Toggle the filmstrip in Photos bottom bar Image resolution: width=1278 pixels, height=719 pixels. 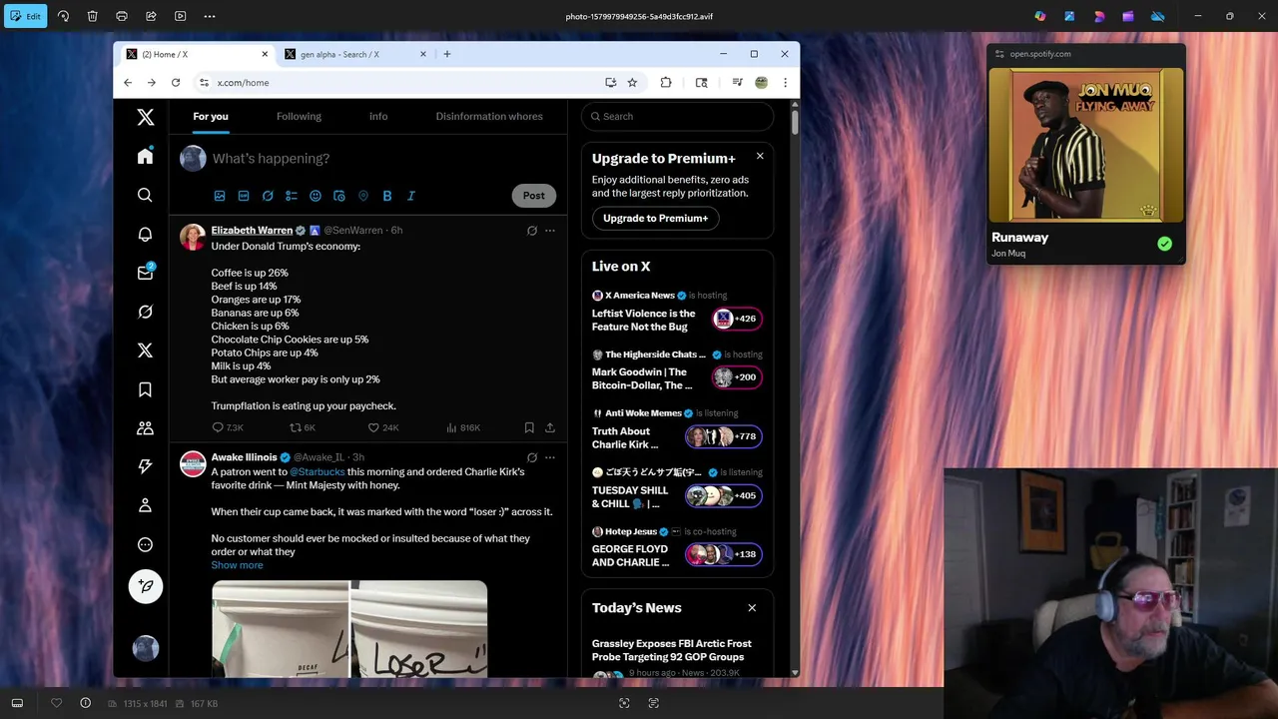click(x=17, y=703)
